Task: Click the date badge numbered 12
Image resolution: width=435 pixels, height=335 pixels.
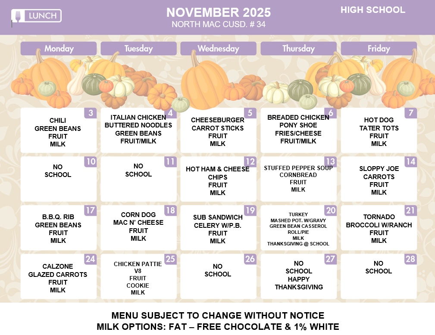Action: (250, 162)
